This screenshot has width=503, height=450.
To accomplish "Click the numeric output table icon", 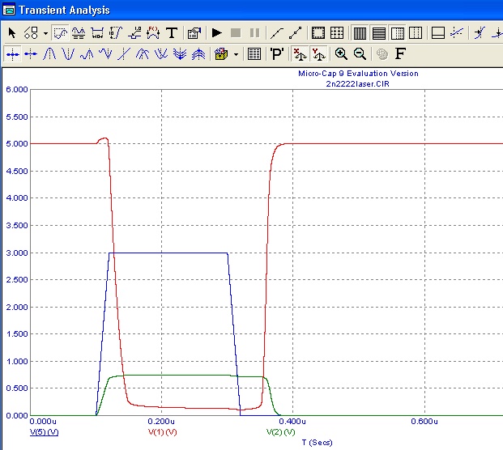I will click(254, 54).
